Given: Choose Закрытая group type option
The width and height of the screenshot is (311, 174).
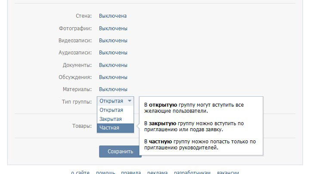Looking at the screenshot, I should 111,119.
